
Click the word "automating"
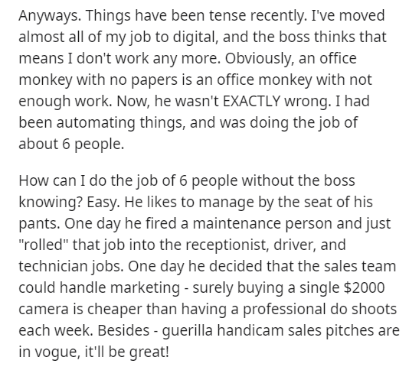tap(96, 123)
